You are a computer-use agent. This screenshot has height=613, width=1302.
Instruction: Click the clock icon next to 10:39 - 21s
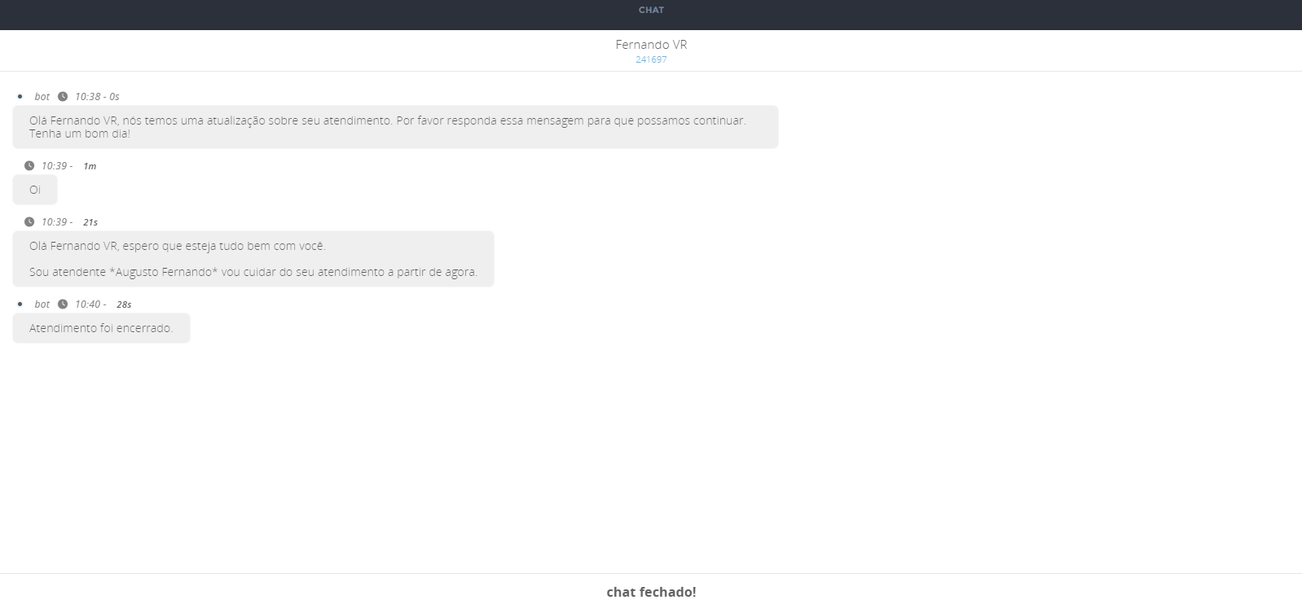click(29, 221)
